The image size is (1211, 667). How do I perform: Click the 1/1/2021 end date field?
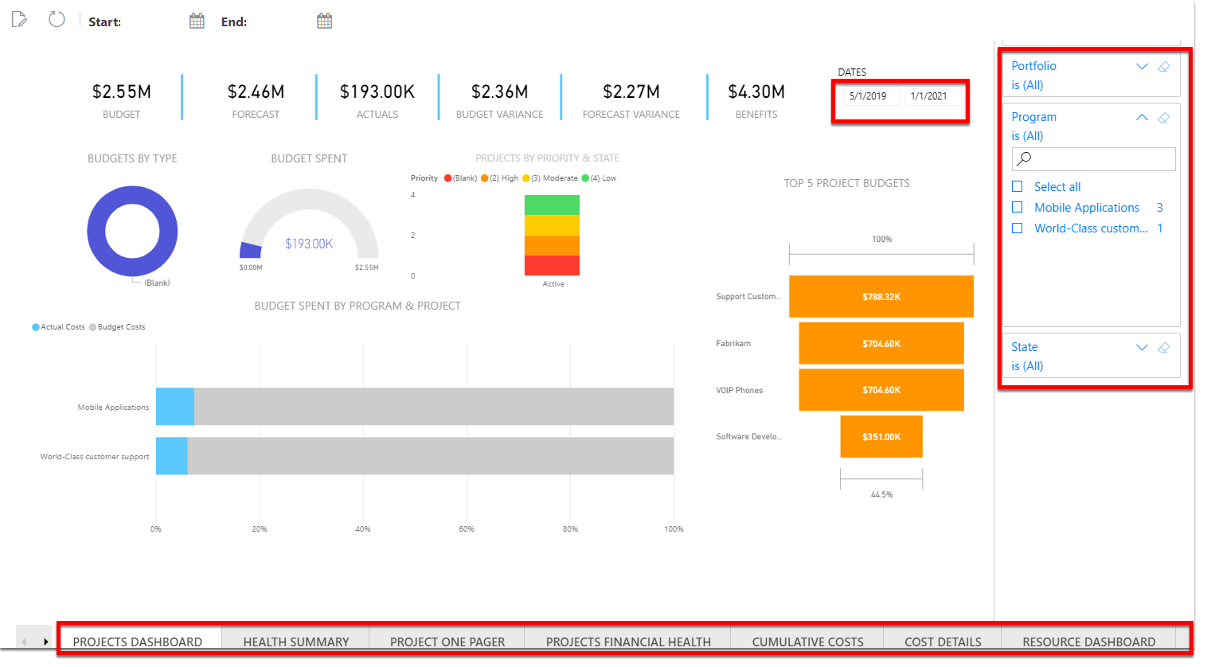(932, 96)
